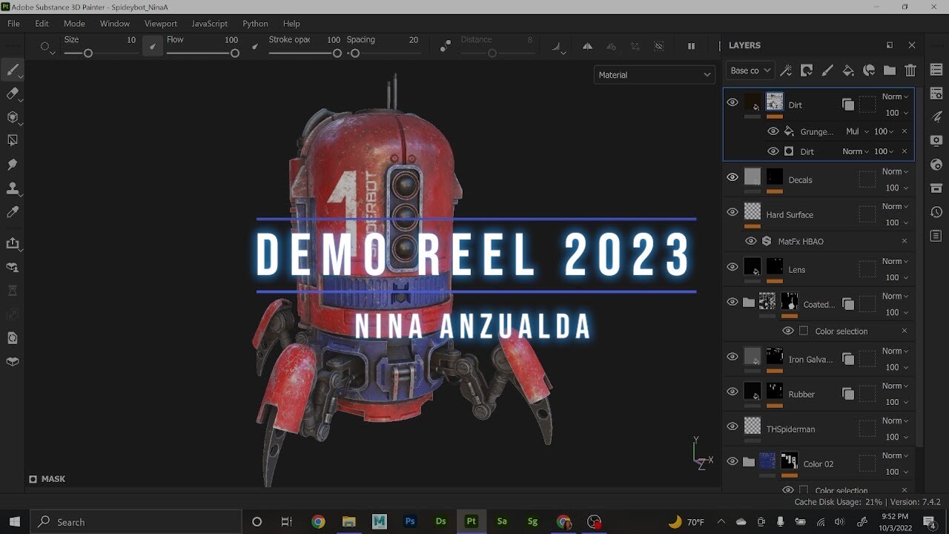Hide the Grunge effect inside the Dirt layer
The image size is (949, 534).
(x=773, y=131)
